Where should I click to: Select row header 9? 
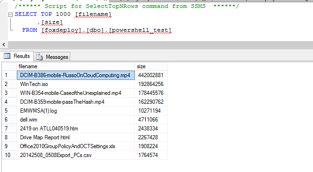point(9,146)
